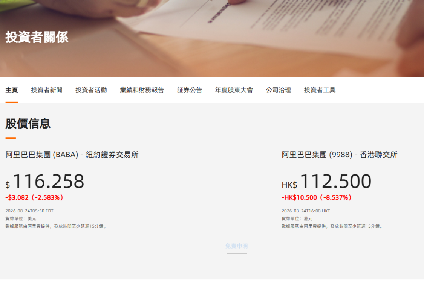The height and width of the screenshot is (288, 424).
Task: Select 阿里巴巴集團 (9988) - 香港聯交所 title
Action: tap(340, 155)
